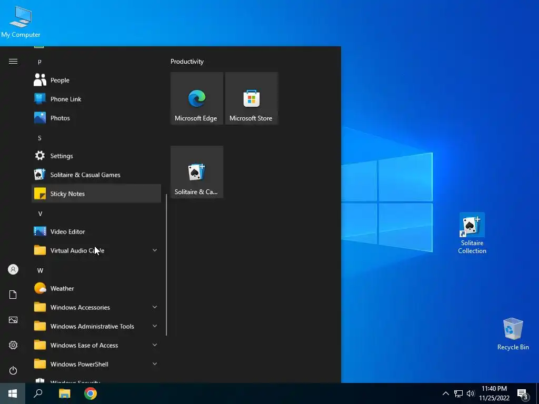Click the Settings gear in Start sidebar
Viewport: 539px width, 404px height.
(13, 345)
